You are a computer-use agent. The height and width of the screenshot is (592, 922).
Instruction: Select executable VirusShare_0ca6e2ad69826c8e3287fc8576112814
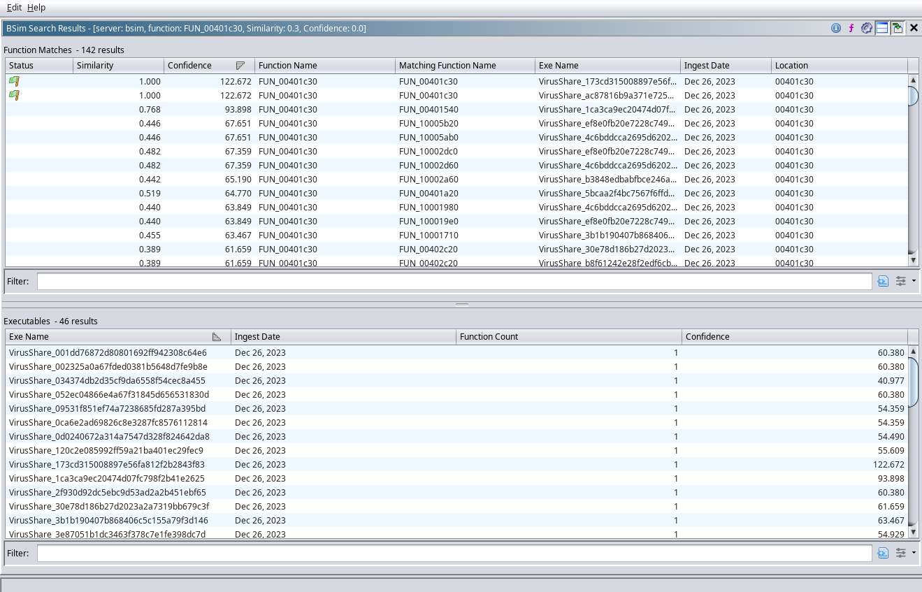[108, 422]
